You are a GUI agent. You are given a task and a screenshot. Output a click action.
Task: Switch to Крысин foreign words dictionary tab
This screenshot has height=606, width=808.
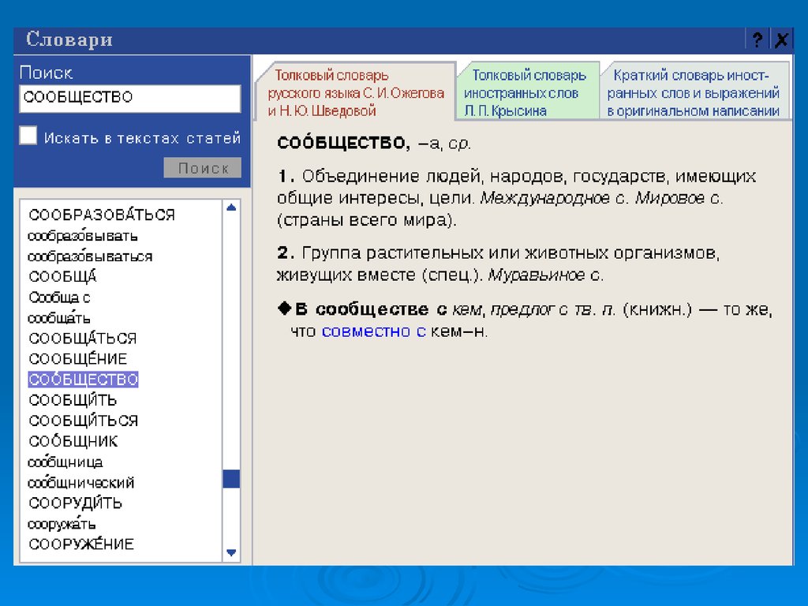tap(527, 93)
